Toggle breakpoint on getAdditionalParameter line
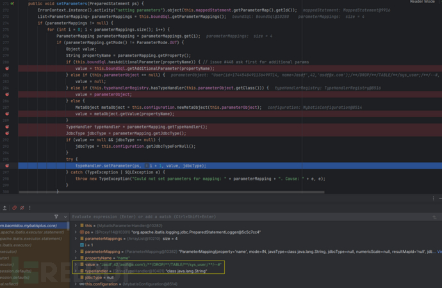442x288 pixels. (x=7, y=68)
